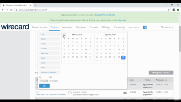Go to next month on Agosto 2020 calendar
The width and height of the screenshot is (181, 102).
coord(123,35)
